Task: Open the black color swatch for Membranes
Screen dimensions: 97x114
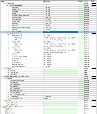Action: pos(94,3)
